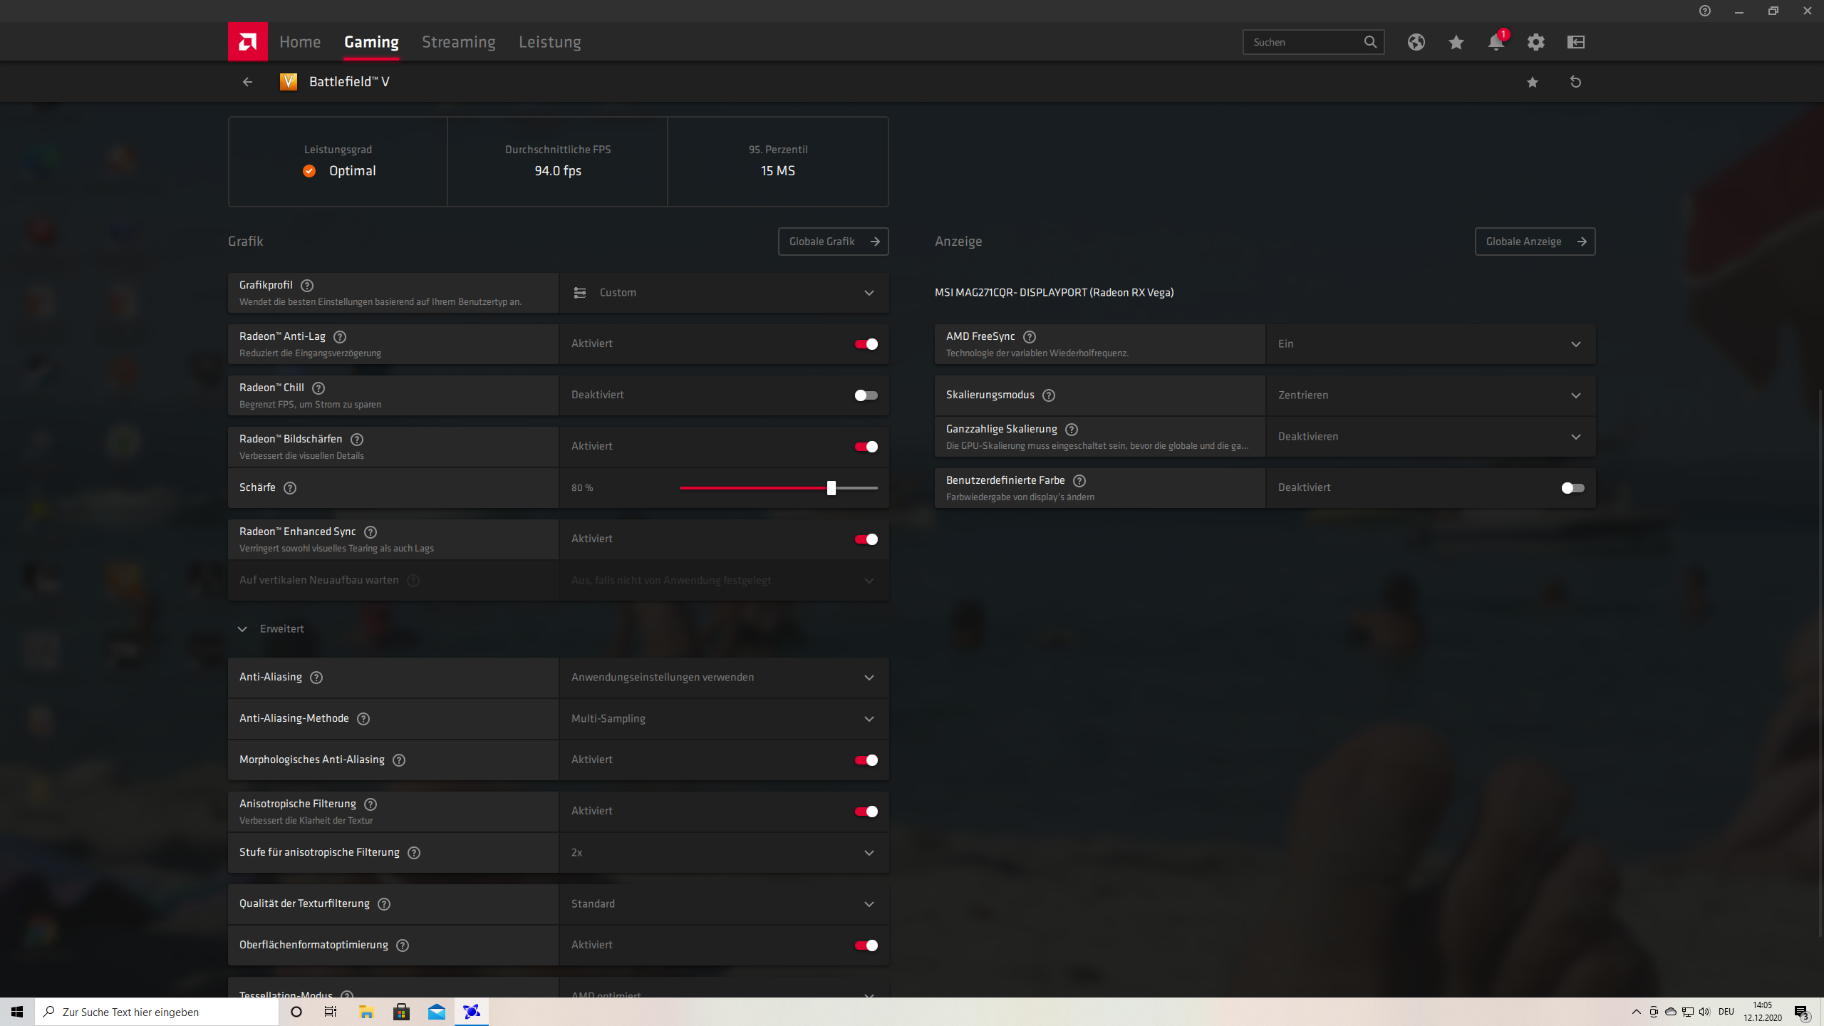Click the AMD logo home icon
Viewport: 1824px width, 1026px height.
[247, 42]
